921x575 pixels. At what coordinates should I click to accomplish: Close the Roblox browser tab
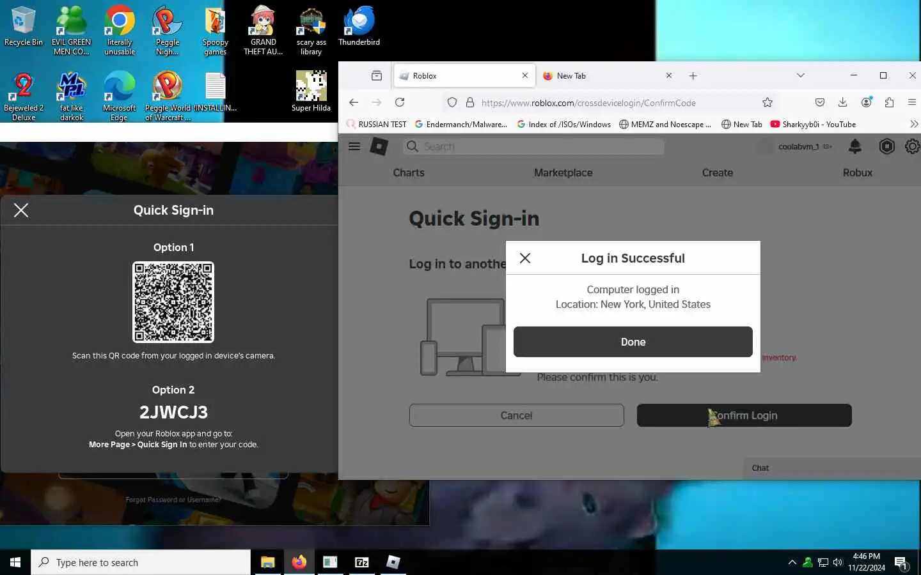click(524, 75)
